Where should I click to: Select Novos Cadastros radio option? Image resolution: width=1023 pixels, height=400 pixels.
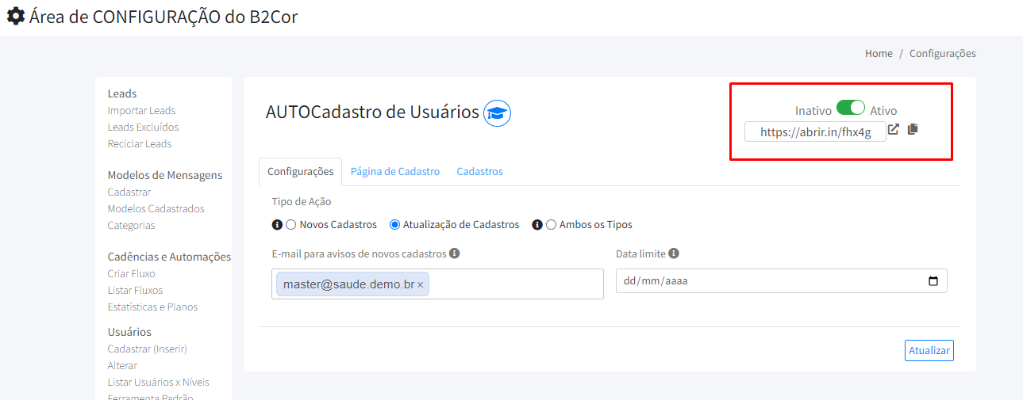291,225
